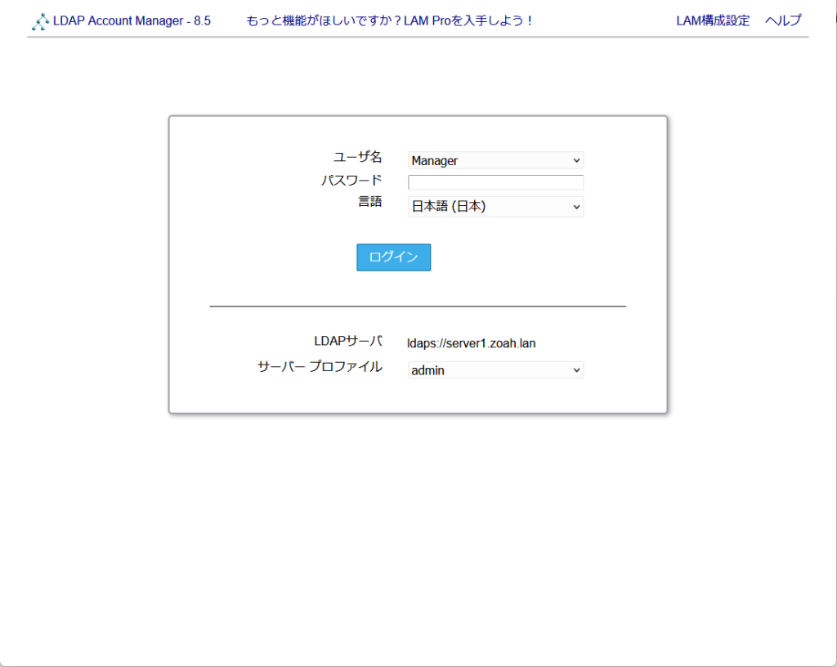Image resolution: width=837 pixels, height=667 pixels.
Task: Click the horizontal divider below the ログイン button
Action: pos(418,306)
